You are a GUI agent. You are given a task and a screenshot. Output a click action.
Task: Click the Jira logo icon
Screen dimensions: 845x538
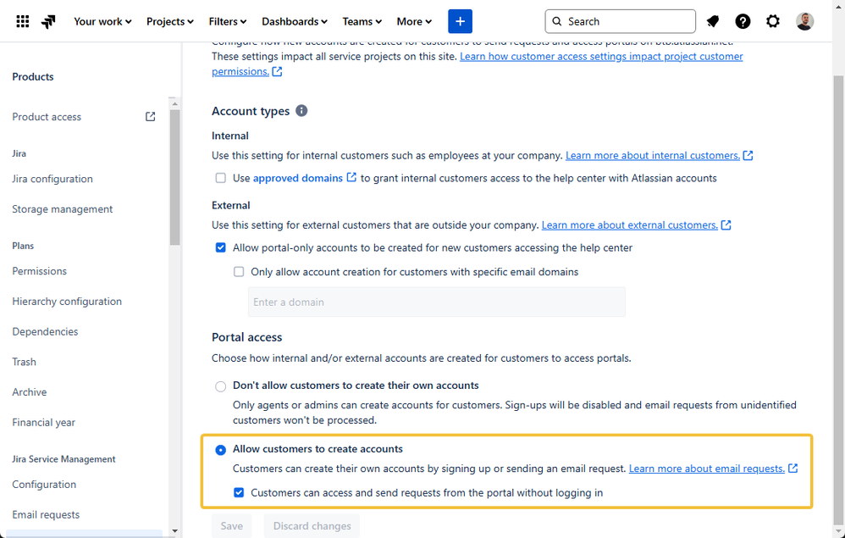point(48,21)
